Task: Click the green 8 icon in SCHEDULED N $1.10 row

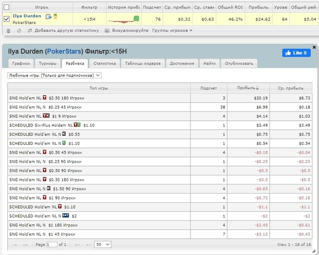Action: coord(64,143)
